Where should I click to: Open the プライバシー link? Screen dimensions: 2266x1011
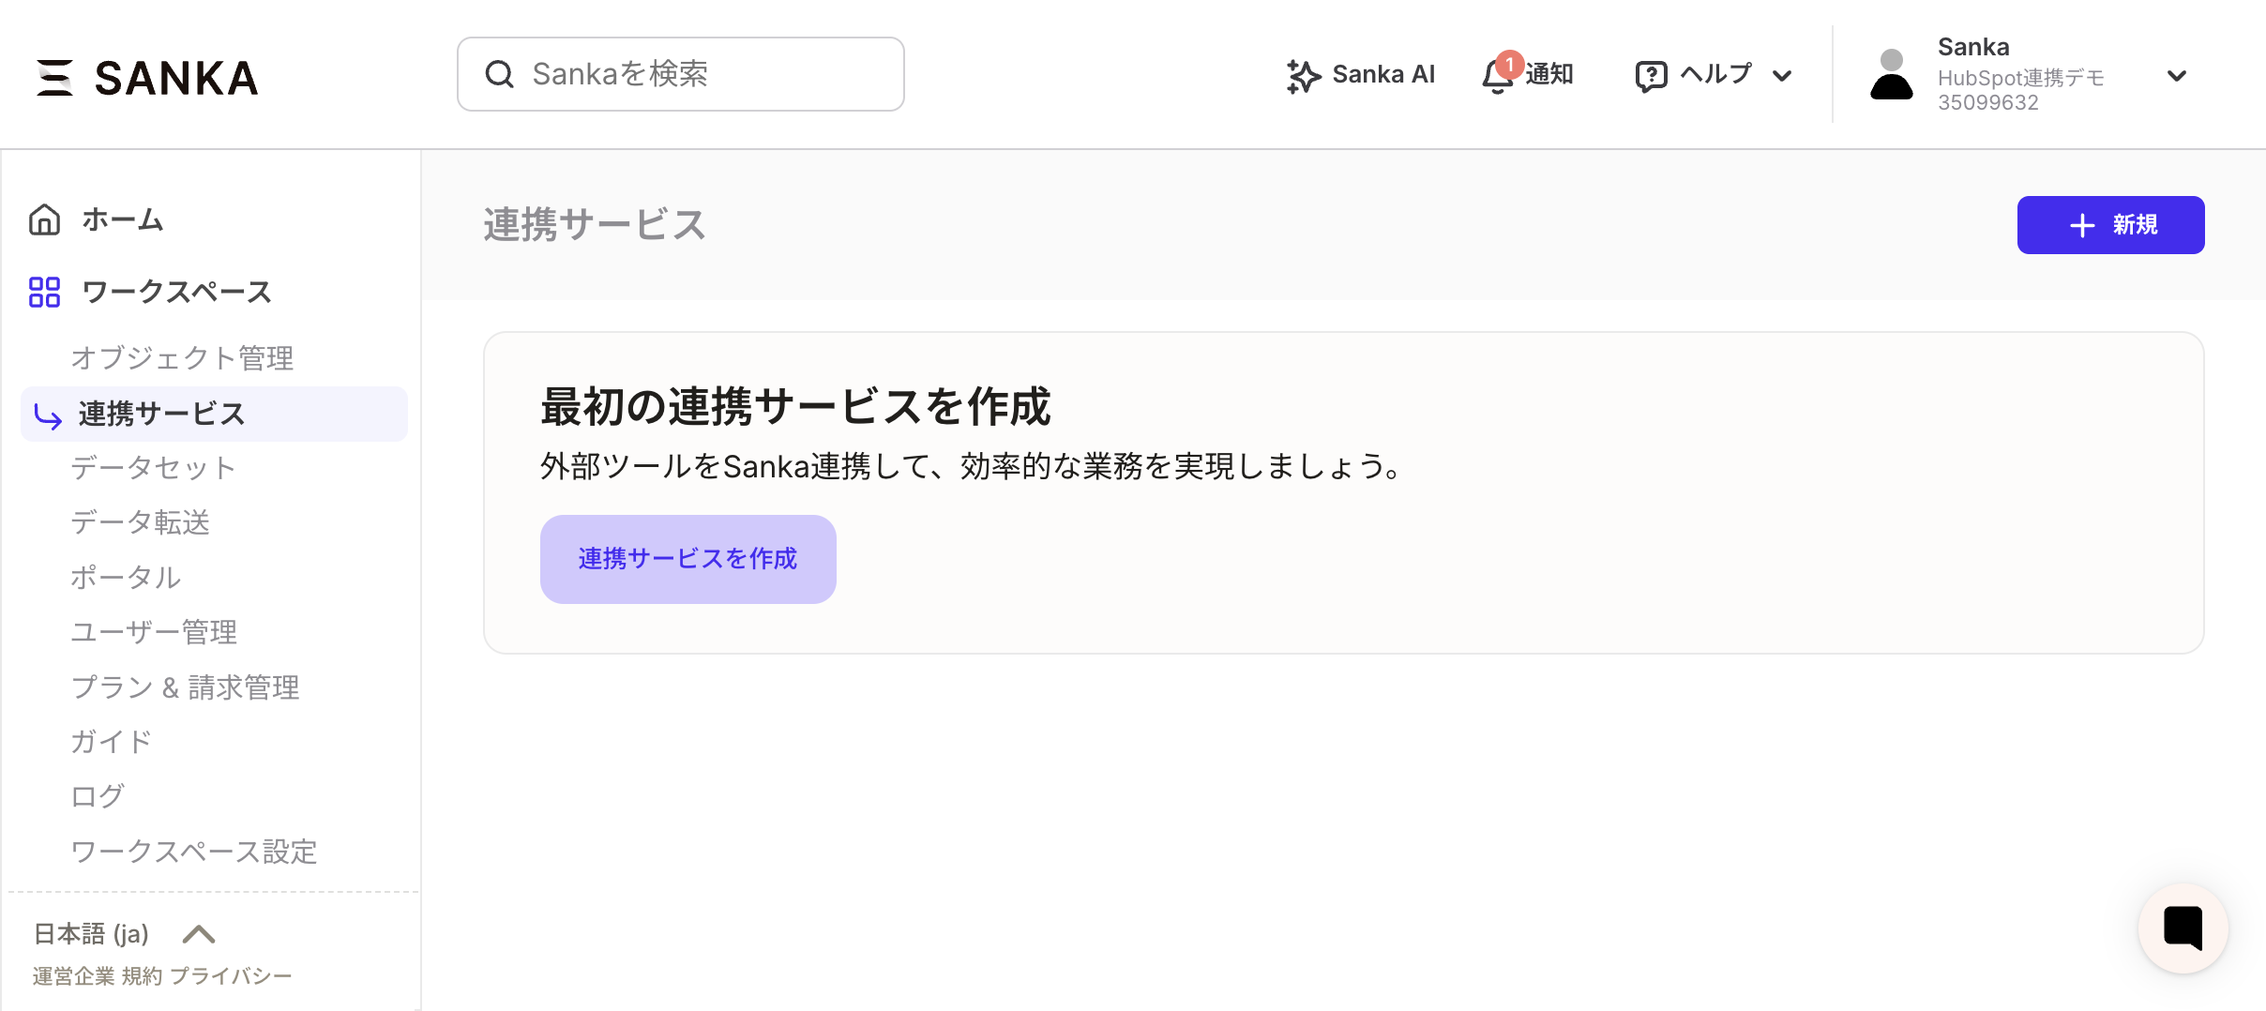(x=231, y=975)
